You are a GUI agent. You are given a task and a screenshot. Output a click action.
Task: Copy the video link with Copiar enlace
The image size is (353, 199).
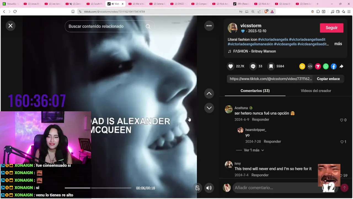click(328, 79)
